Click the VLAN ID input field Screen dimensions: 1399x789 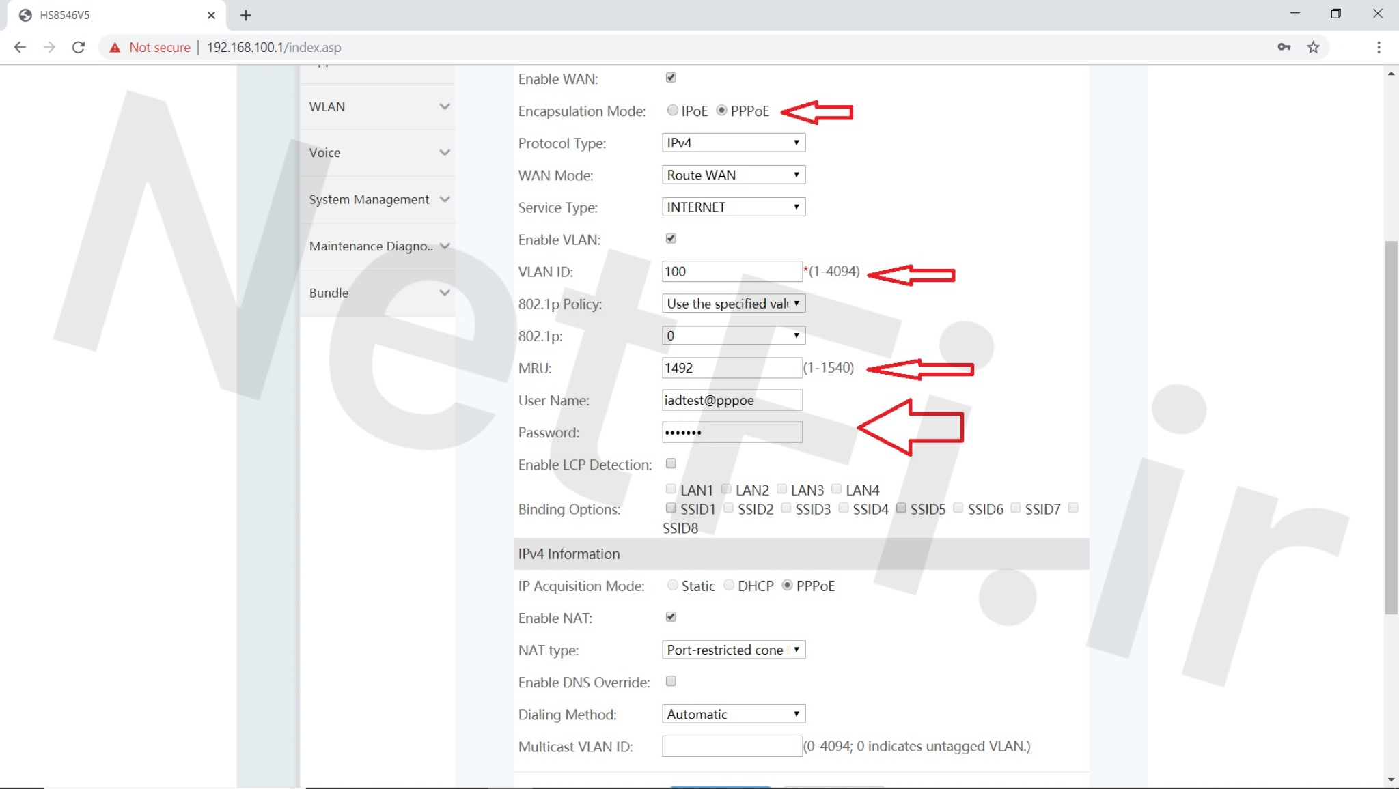point(731,272)
